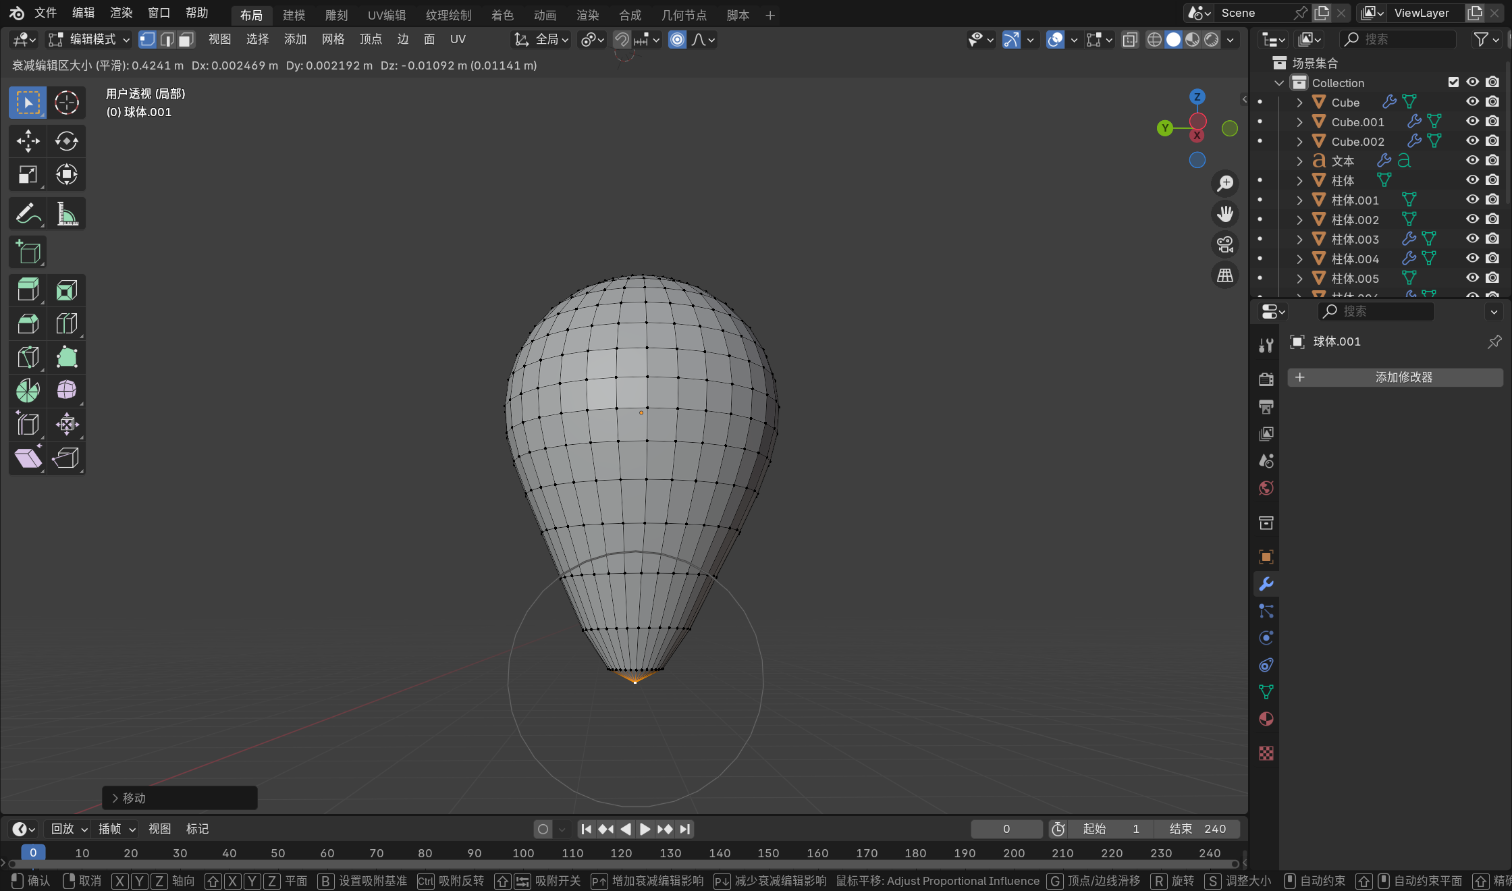Click frame 120 on the timeline
This screenshot has height=891, width=1512.
pyautogui.click(x=621, y=853)
